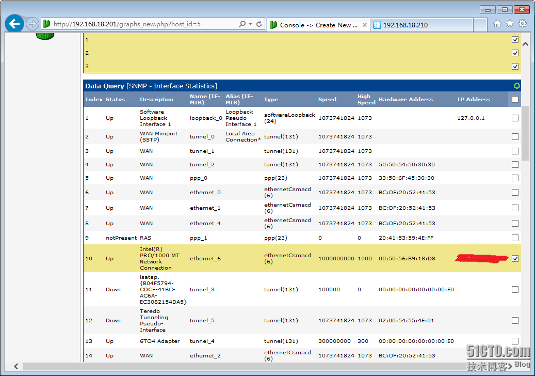This screenshot has width=535, height=376.
Task: Check the ethernet_0 interface checkbox
Action: tap(515, 192)
